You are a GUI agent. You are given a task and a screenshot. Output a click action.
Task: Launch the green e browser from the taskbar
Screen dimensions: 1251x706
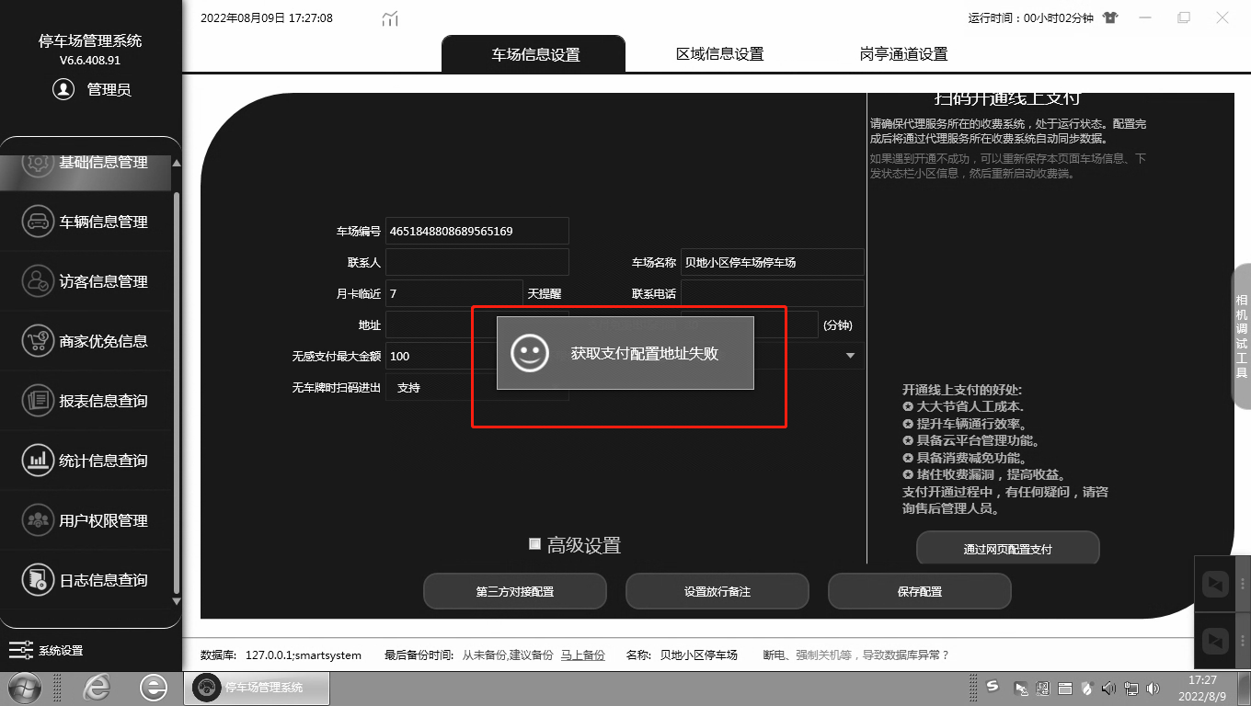153,688
